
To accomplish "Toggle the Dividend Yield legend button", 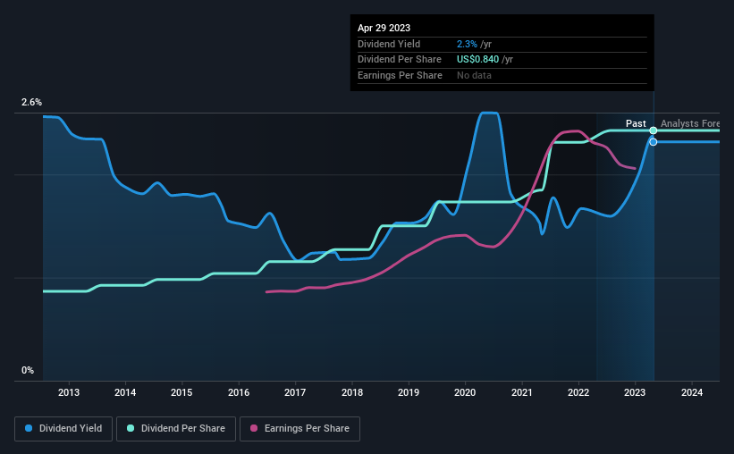I will [x=63, y=429].
